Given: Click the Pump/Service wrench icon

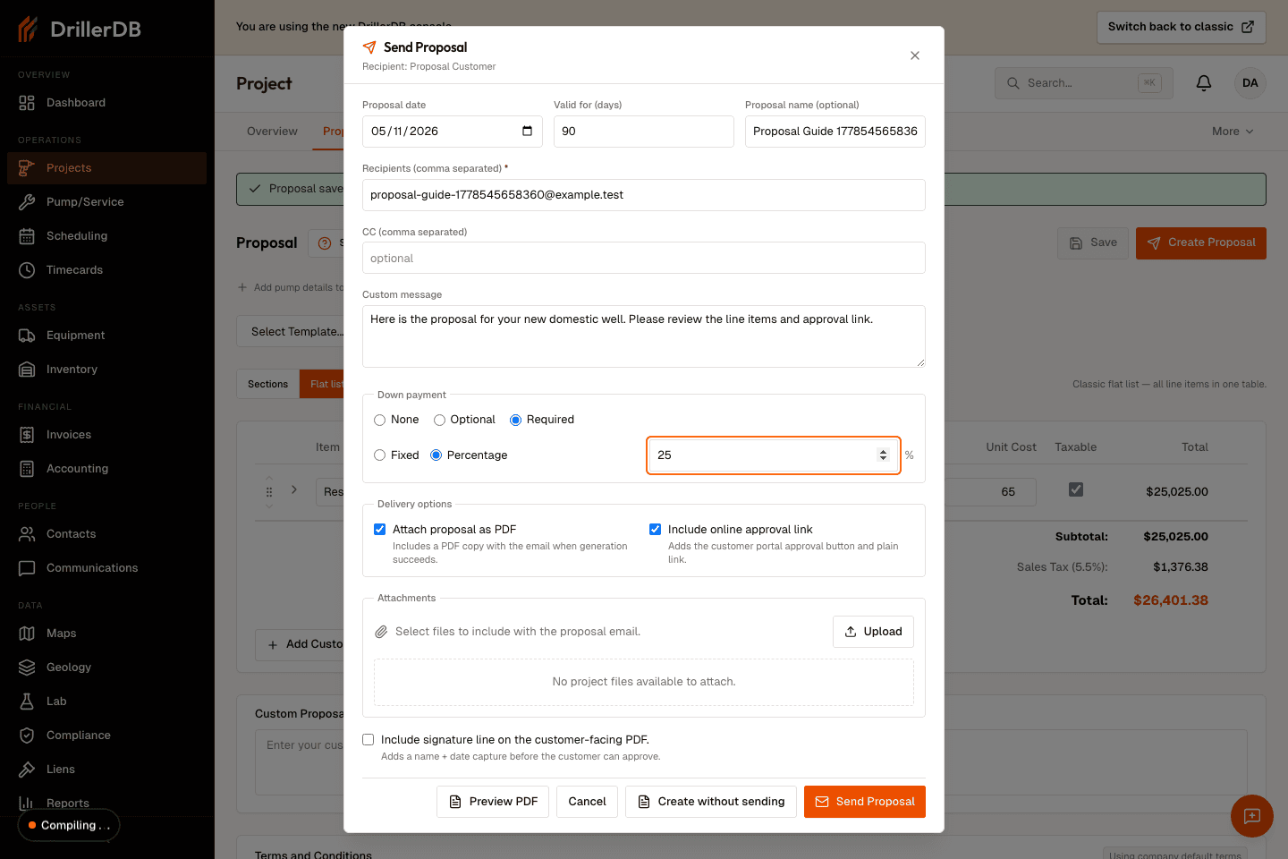Looking at the screenshot, I should pos(27,202).
